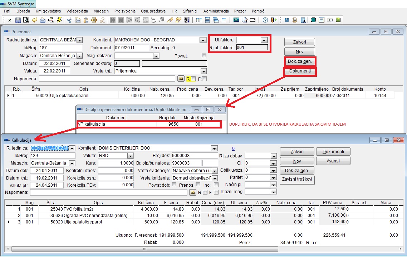Click the Dok. za gen. button in Prijemnica

tap(300, 61)
